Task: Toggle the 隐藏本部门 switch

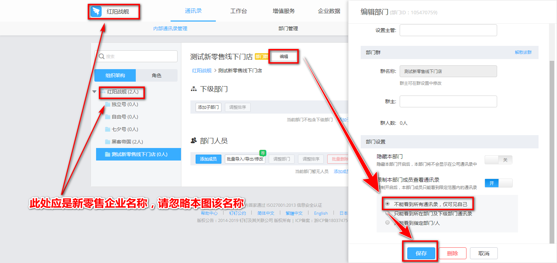Action: 498,160
